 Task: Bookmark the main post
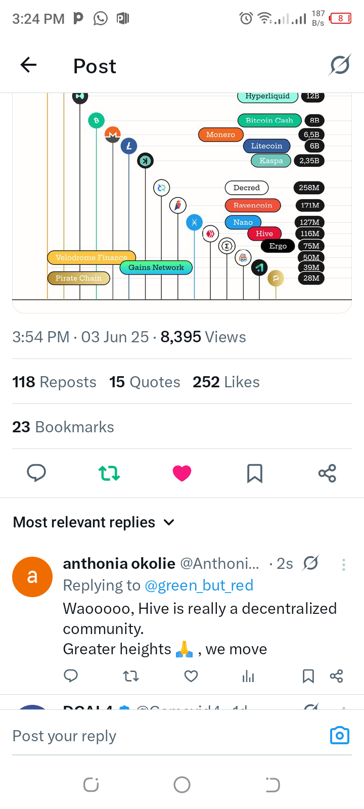pyautogui.click(x=255, y=473)
